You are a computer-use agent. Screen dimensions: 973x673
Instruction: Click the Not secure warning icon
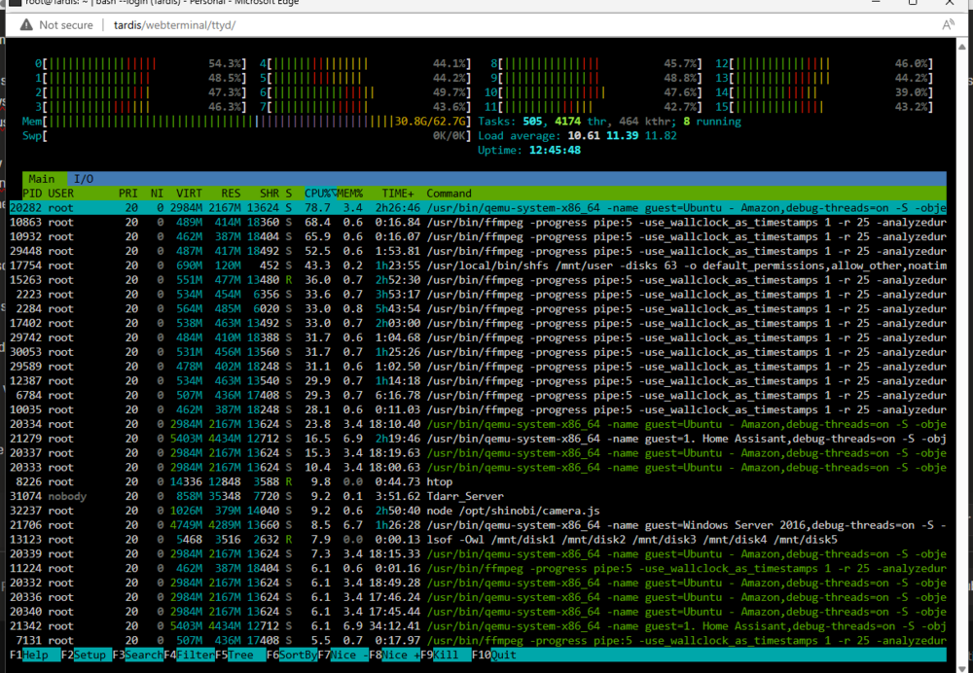click(x=26, y=25)
